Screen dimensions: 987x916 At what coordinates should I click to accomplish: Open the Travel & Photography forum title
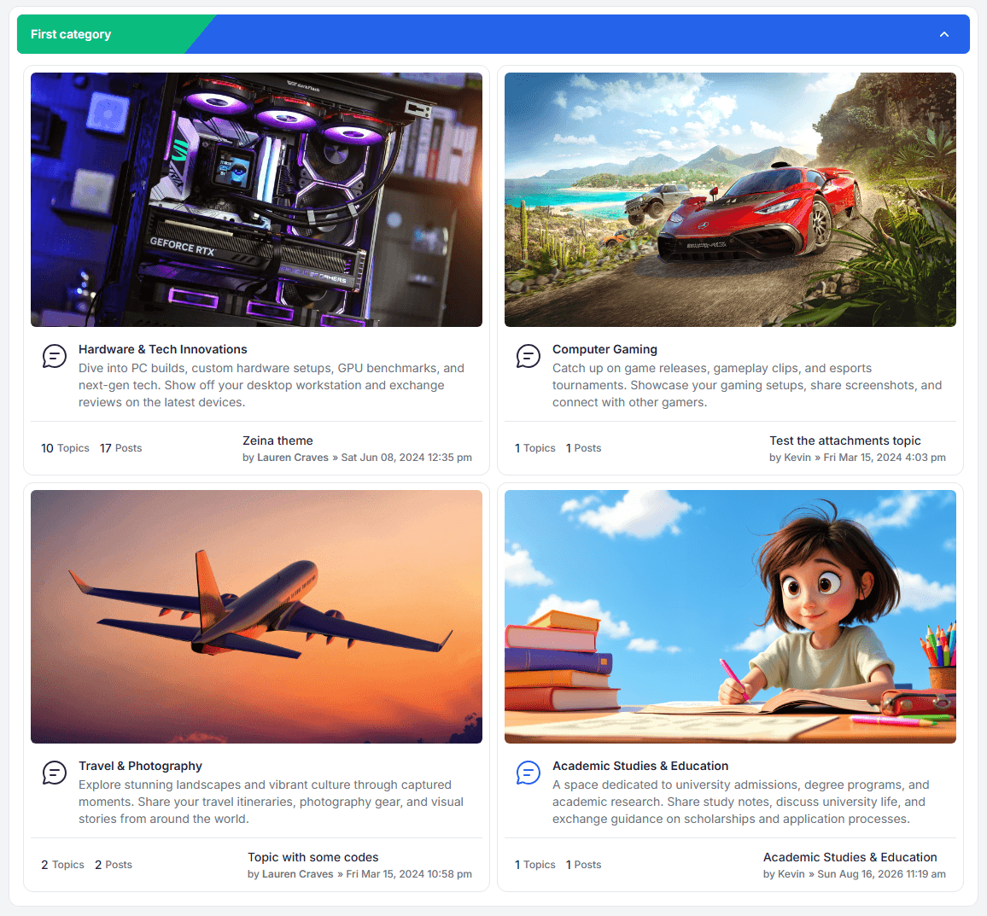(x=140, y=766)
